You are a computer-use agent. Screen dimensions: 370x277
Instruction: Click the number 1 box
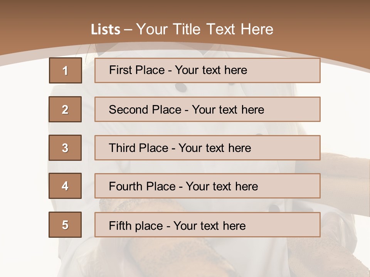tap(65, 70)
